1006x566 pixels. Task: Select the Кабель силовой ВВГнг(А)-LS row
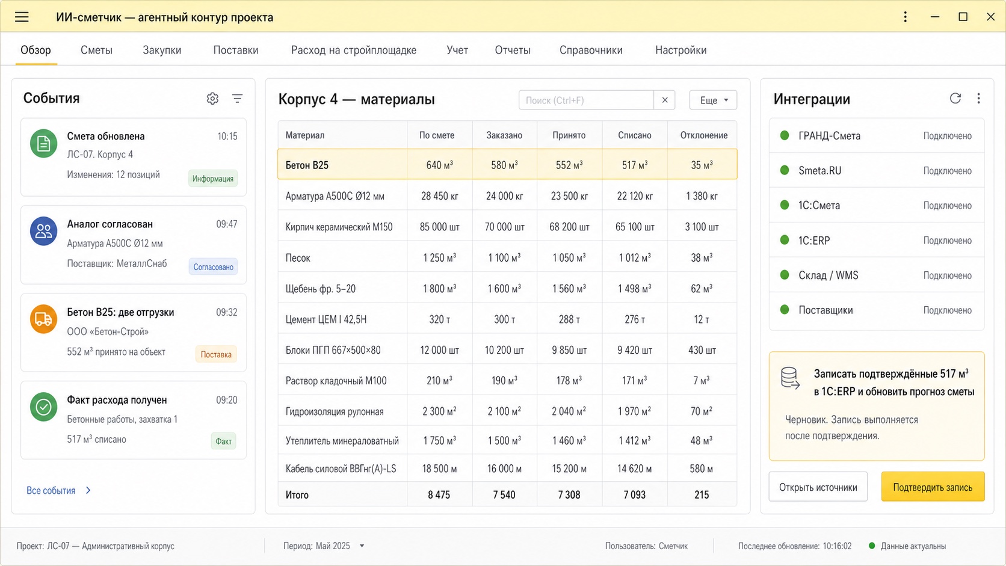507,469
